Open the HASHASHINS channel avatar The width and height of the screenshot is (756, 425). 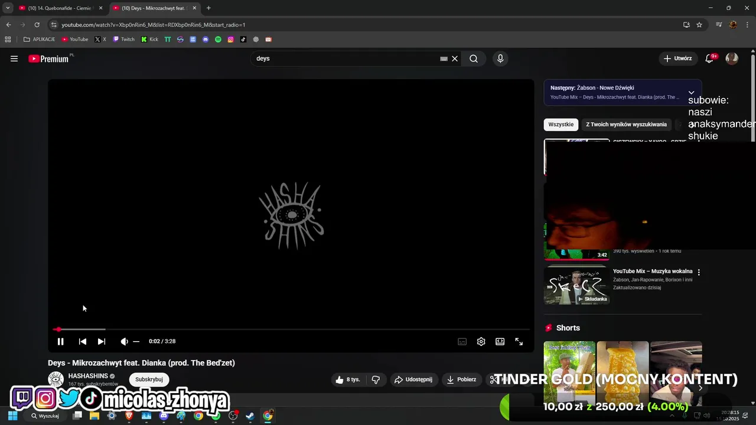click(x=56, y=380)
